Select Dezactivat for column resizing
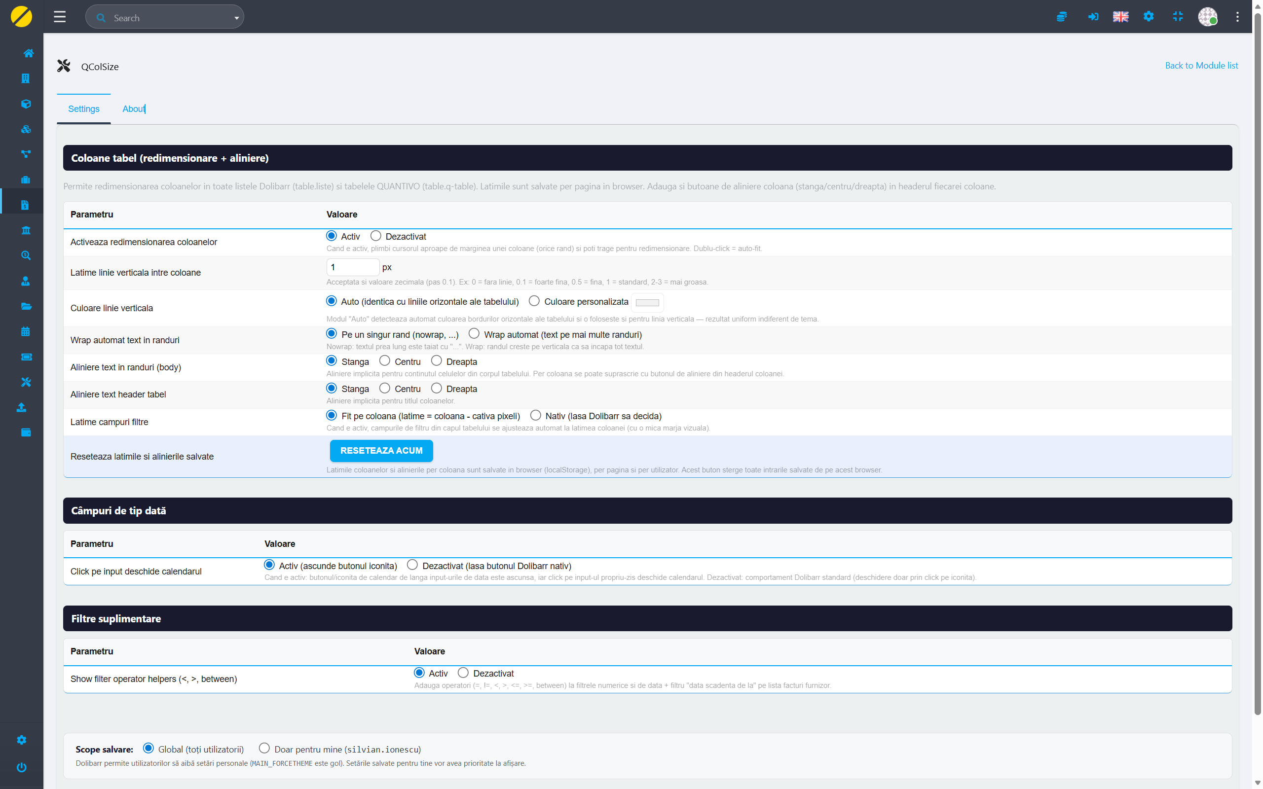 (376, 236)
